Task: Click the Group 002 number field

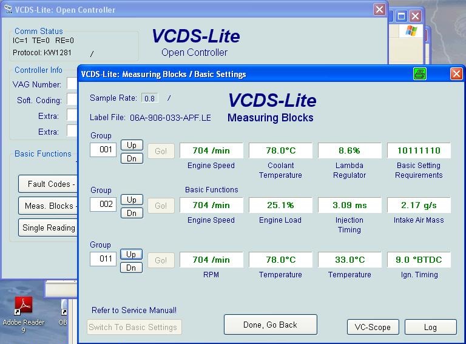Action: point(103,204)
